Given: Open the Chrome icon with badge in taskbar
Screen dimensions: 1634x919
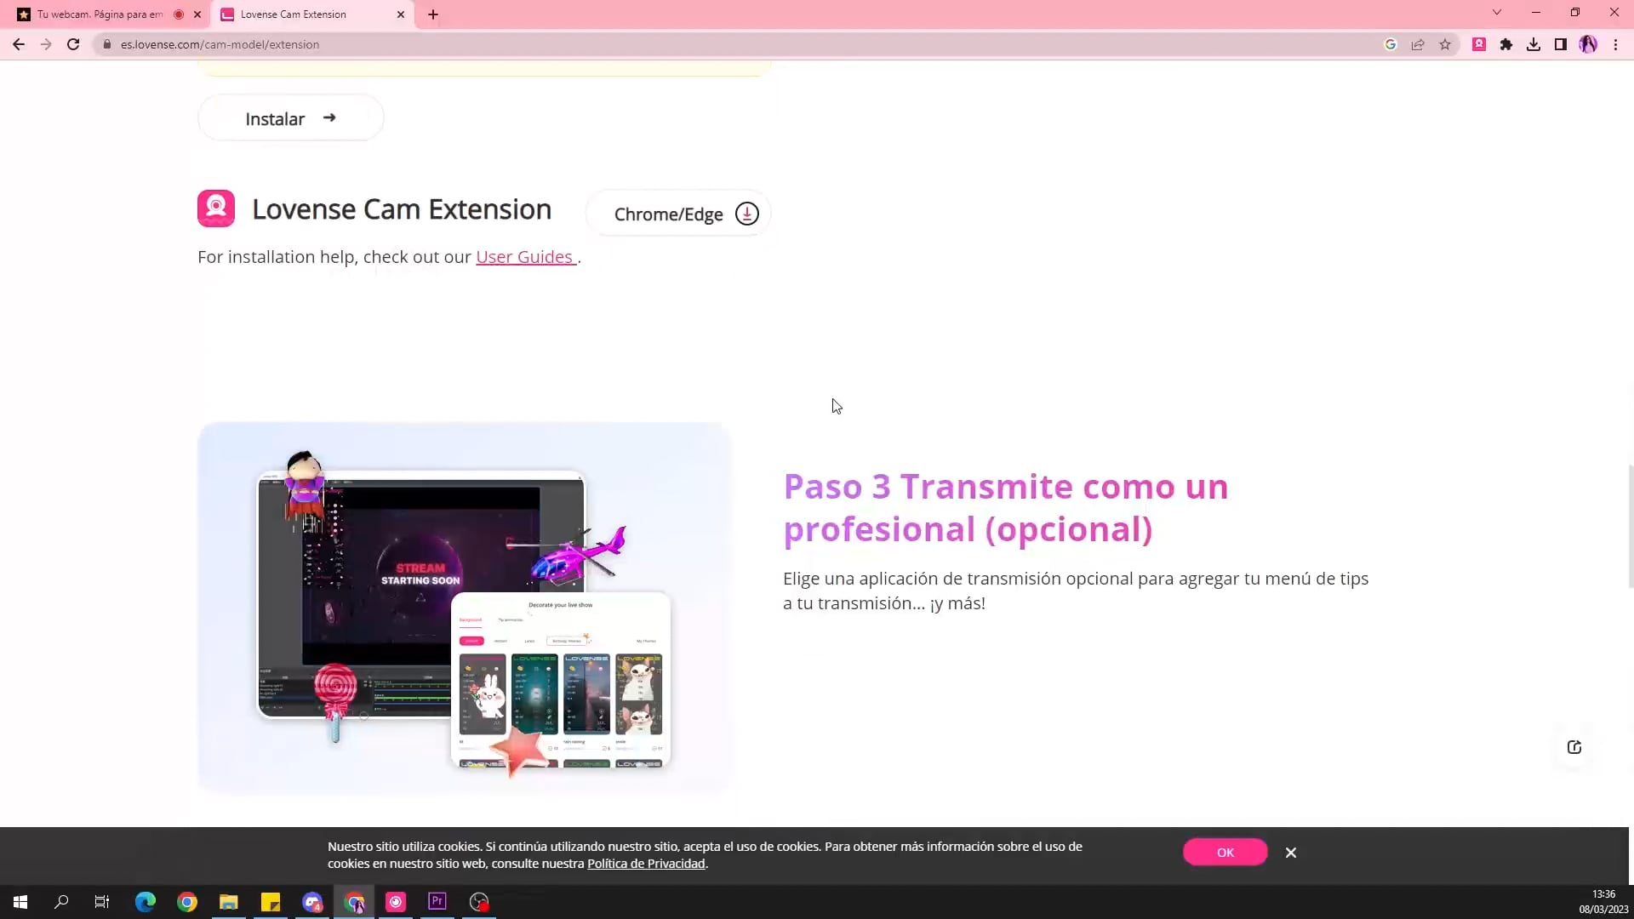Looking at the screenshot, I should point(312,902).
